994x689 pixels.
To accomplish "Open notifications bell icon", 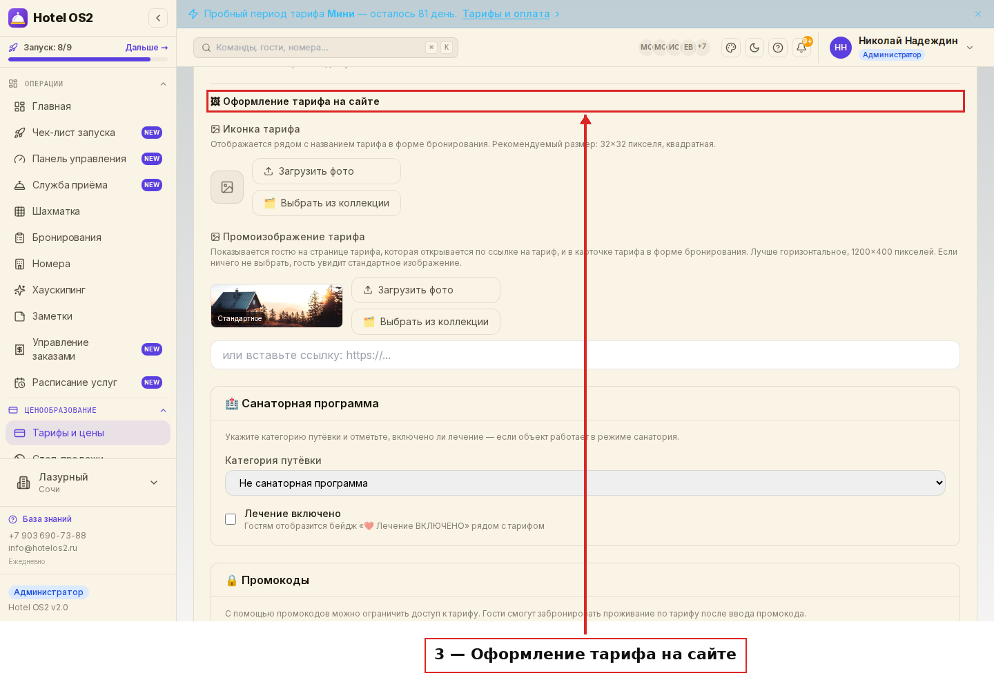I will 801,48.
